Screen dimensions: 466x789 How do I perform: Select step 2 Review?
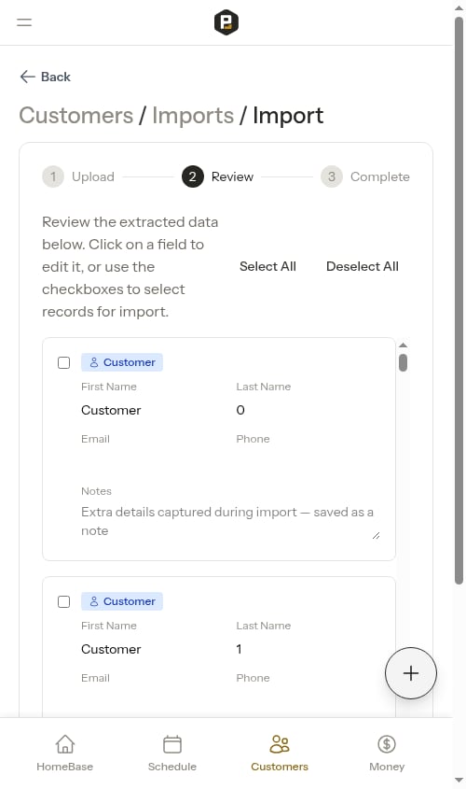(218, 176)
